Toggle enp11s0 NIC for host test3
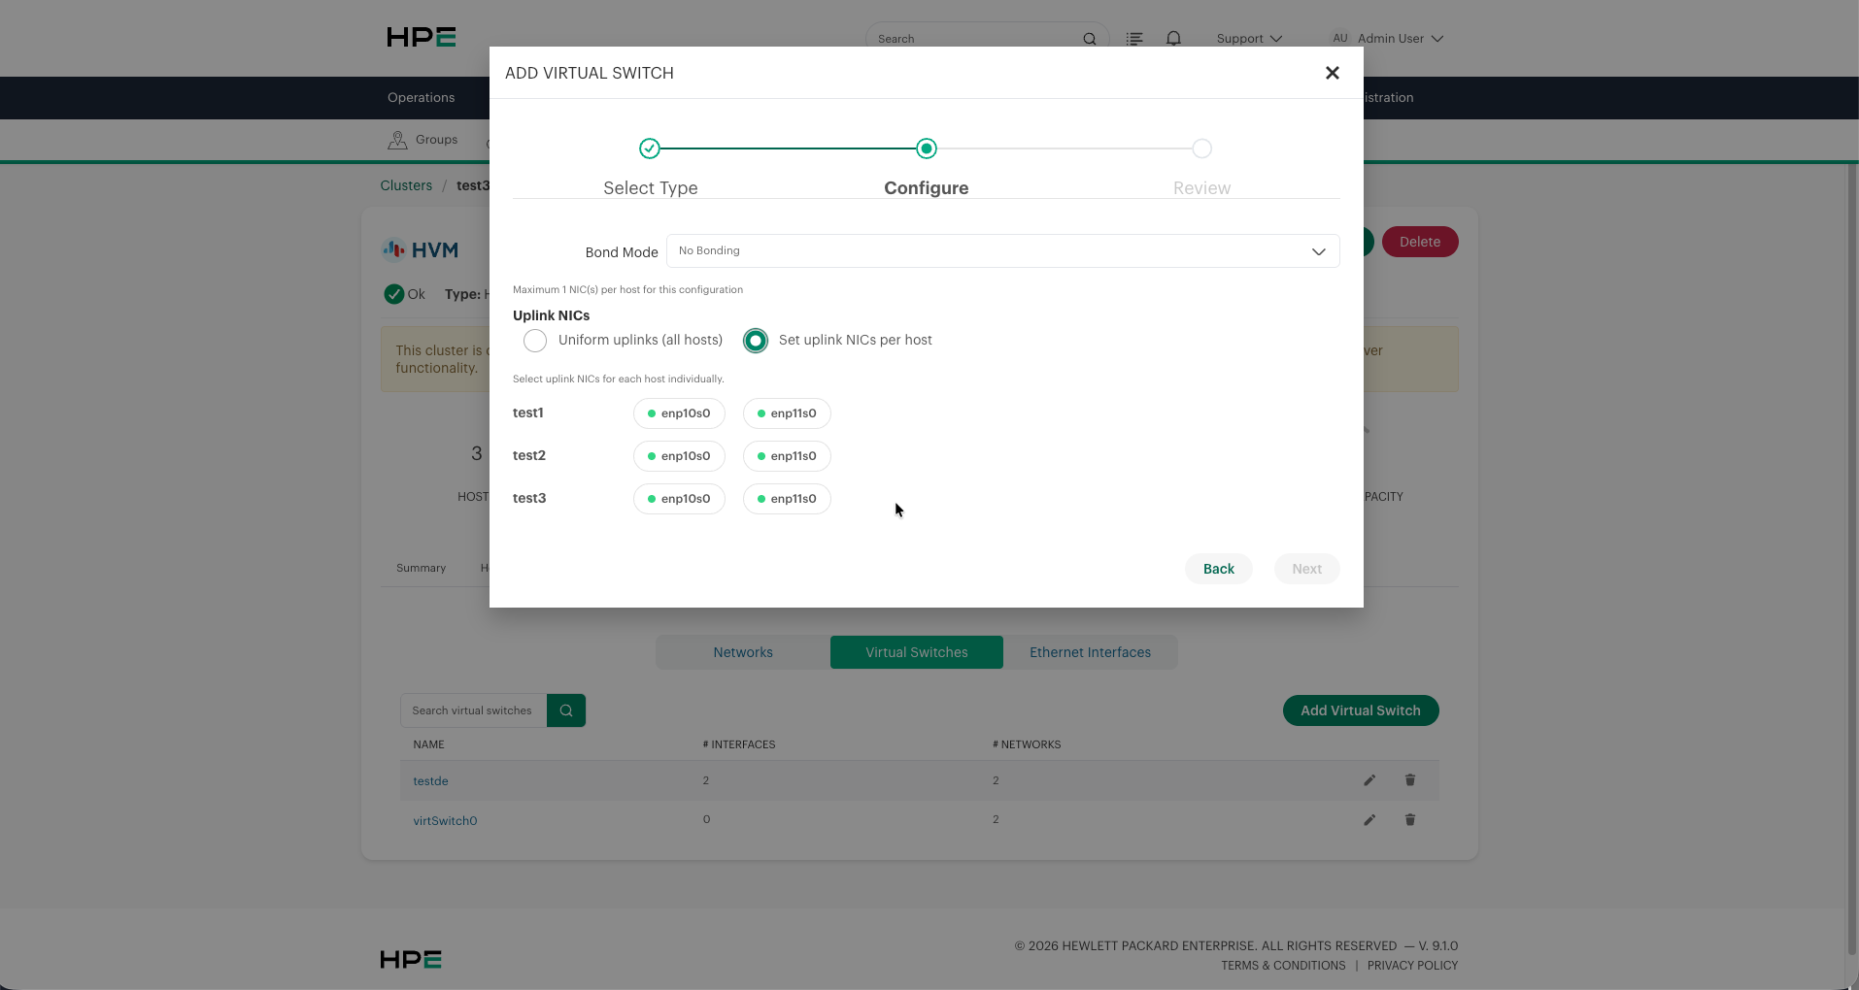This screenshot has width=1859, height=990. [x=787, y=499]
